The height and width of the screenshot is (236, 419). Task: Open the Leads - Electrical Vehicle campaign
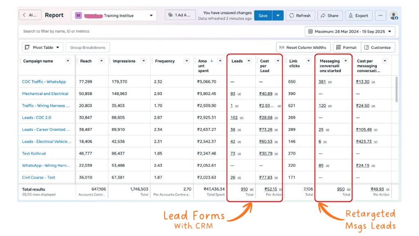[x=47, y=141]
